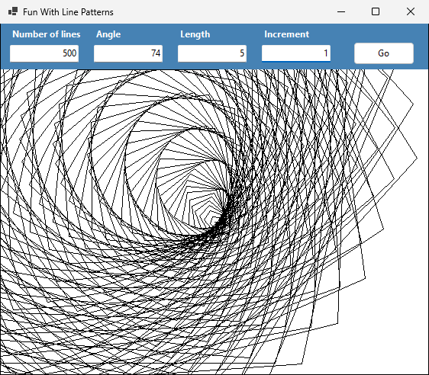This screenshot has height=375, width=429.
Task: Close the Fun With Line Patterns window
Action: click(x=411, y=11)
